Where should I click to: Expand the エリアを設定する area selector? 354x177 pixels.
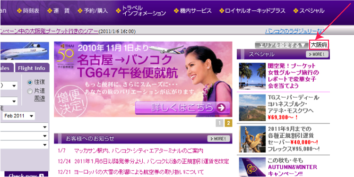tap(282, 45)
